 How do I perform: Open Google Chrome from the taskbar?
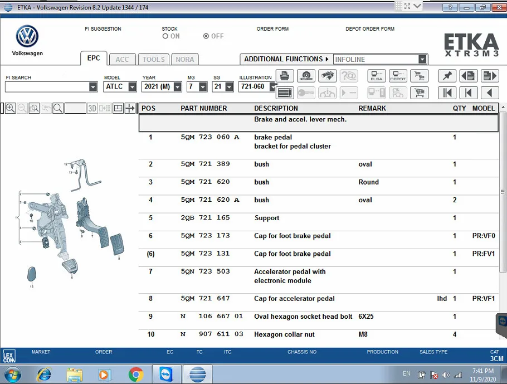coord(135,374)
